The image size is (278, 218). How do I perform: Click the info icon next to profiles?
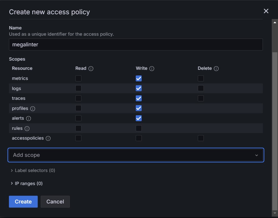(33, 109)
